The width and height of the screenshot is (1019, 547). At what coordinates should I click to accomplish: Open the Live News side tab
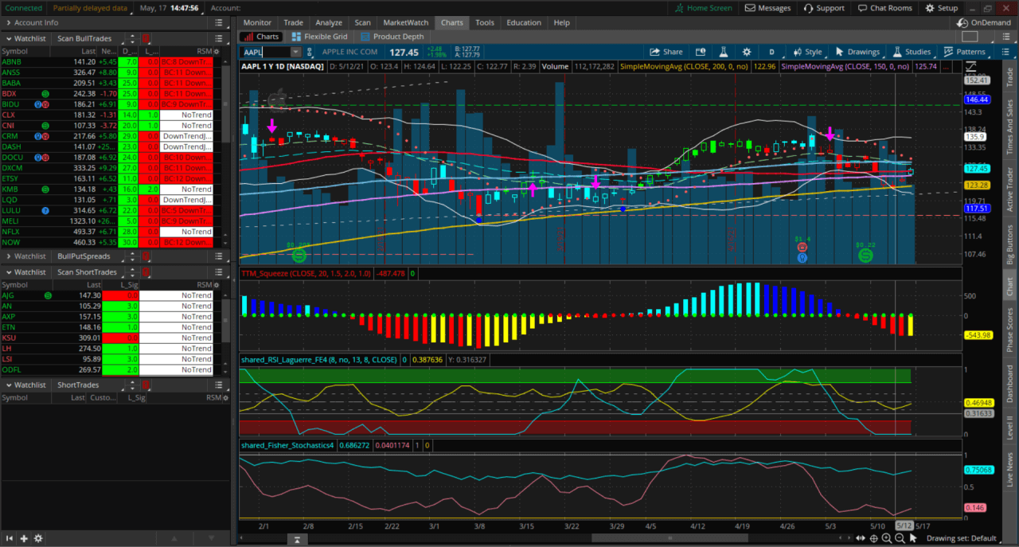(1010, 470)
